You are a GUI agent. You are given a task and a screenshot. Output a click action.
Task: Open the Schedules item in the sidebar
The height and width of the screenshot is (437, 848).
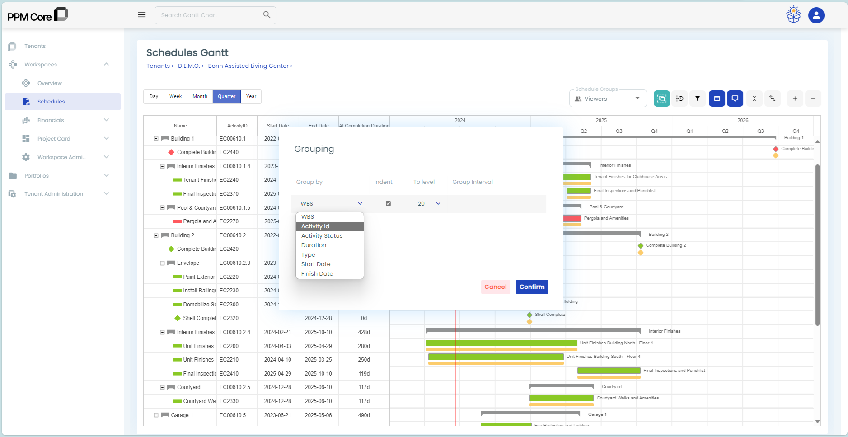(51, 101)
